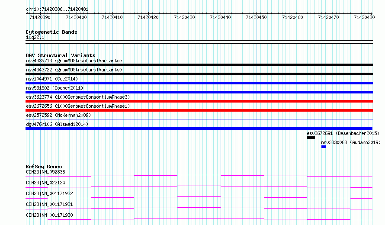Click the thin blue line under esv2572592
This screenshot has height=225, width=385.
pos(199,119)
